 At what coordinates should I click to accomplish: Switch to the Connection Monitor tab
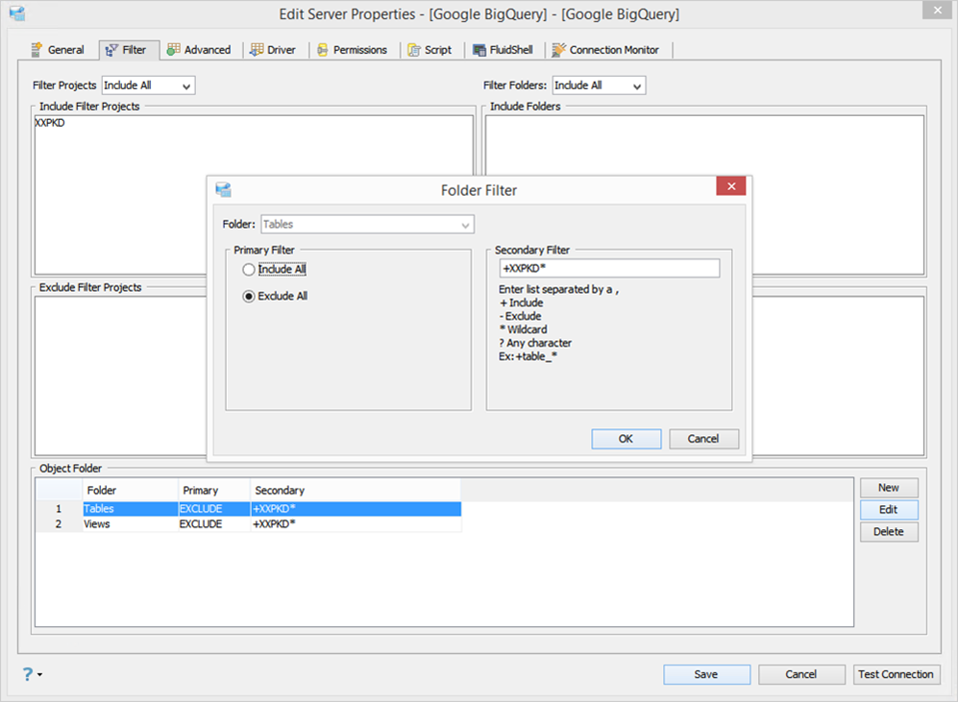(605, 50)
